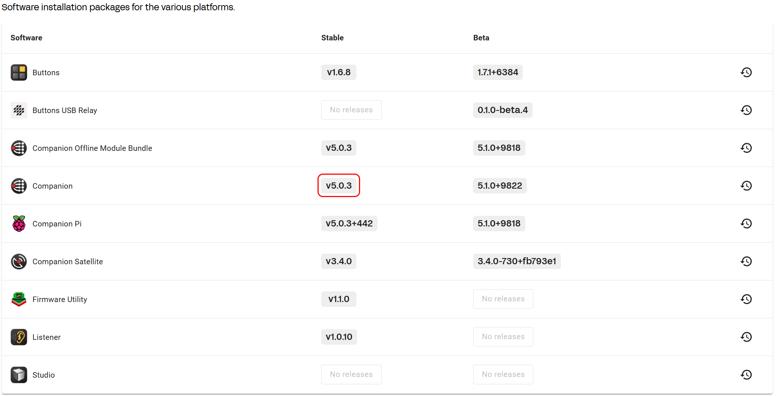Download Companion Pi stable v5.0.3+442
This screenshot has height=396, width=776.
[x=349, y=224]
